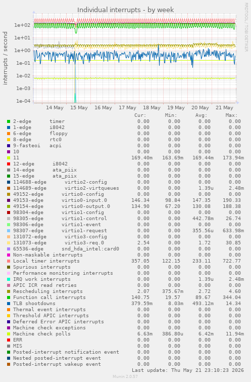Click the pink swatch for Local timer interrupts
Screen dimensions: 251x382
(x=9, y=261)
